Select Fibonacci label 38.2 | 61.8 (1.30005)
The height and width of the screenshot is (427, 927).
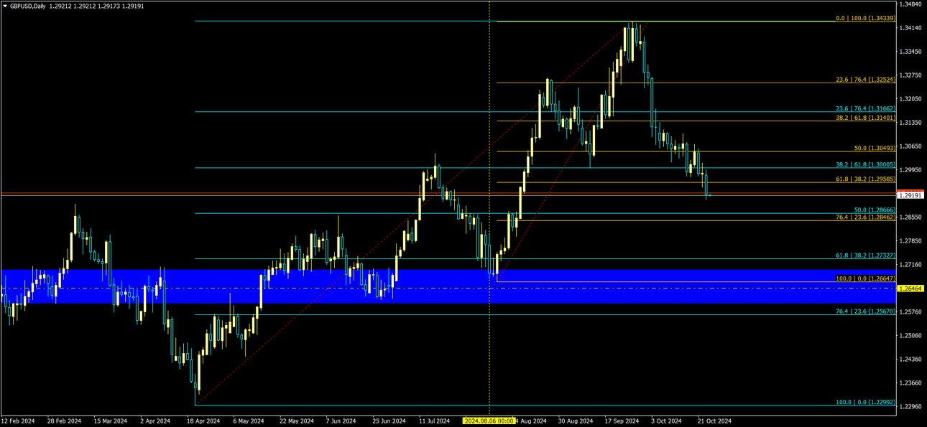click(865, 164)
